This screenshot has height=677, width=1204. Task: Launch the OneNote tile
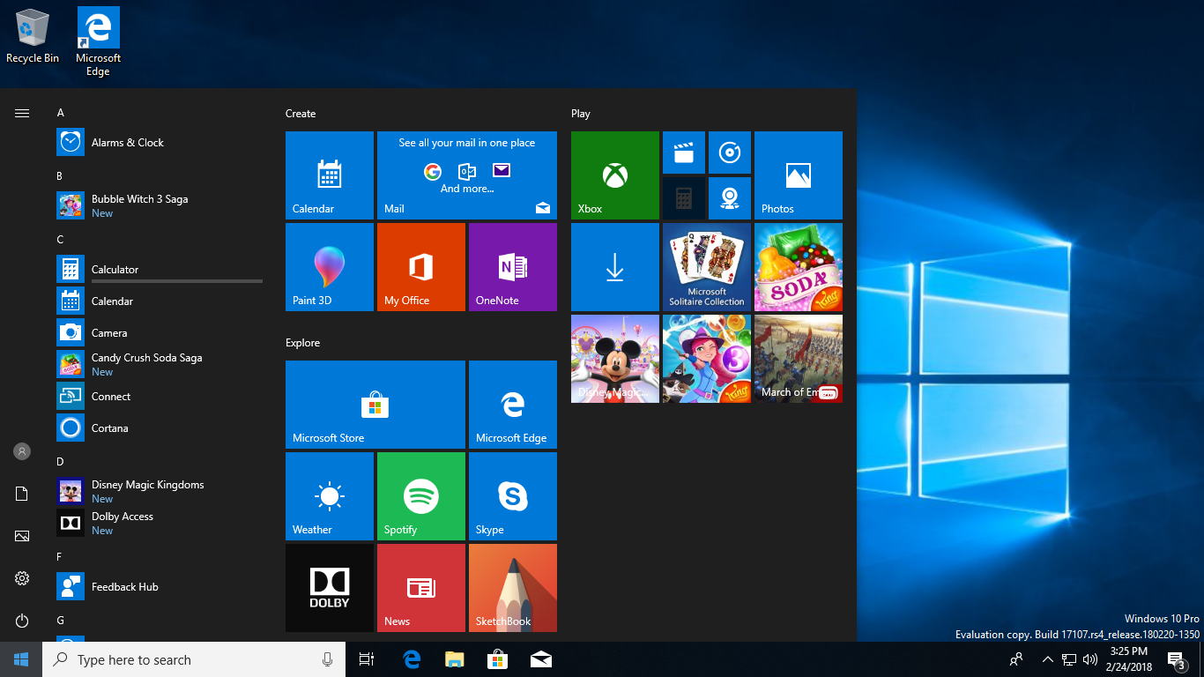pos(513,267)
